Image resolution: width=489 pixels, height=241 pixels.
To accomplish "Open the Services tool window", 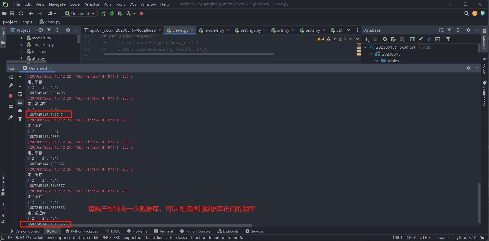I will tap(255, 231).
